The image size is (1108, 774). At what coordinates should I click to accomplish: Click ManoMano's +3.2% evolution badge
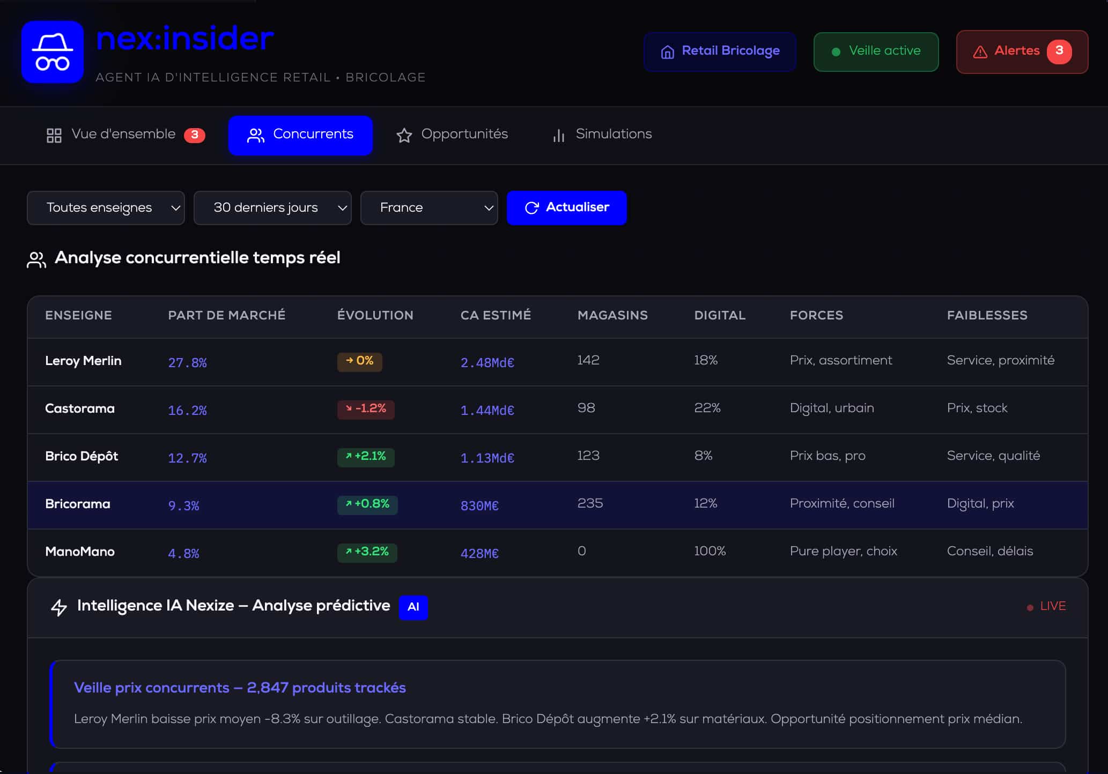point(367,552)
